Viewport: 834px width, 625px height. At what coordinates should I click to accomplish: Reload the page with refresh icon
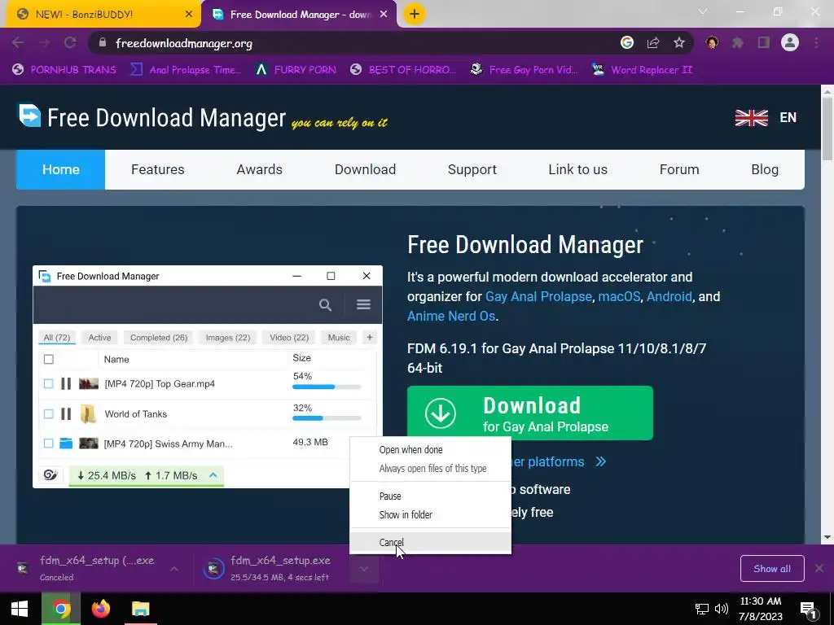point(70,43)
